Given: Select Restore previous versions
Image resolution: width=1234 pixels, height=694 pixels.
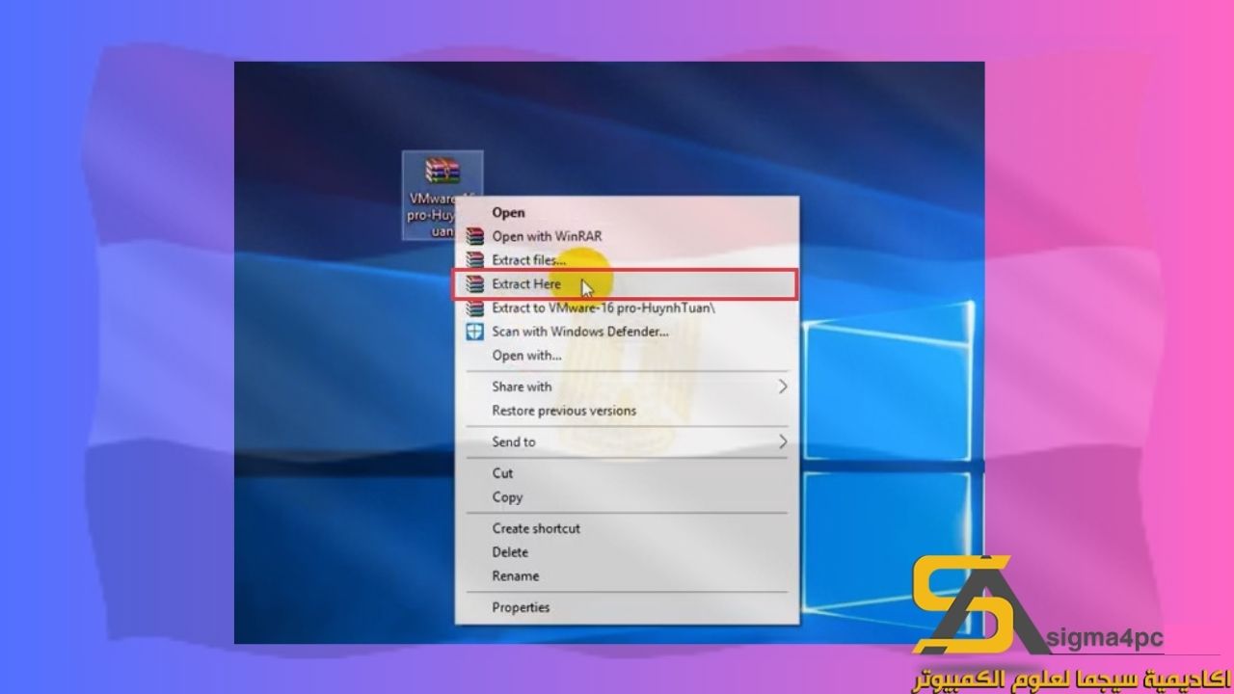Looking at the screenshot, I should (564, 411).
